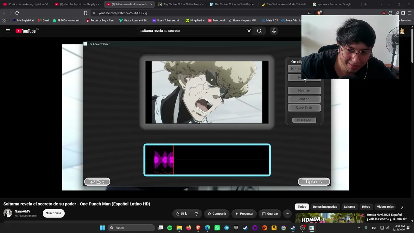Dislike the video with thumbs down

pos(196,214)
